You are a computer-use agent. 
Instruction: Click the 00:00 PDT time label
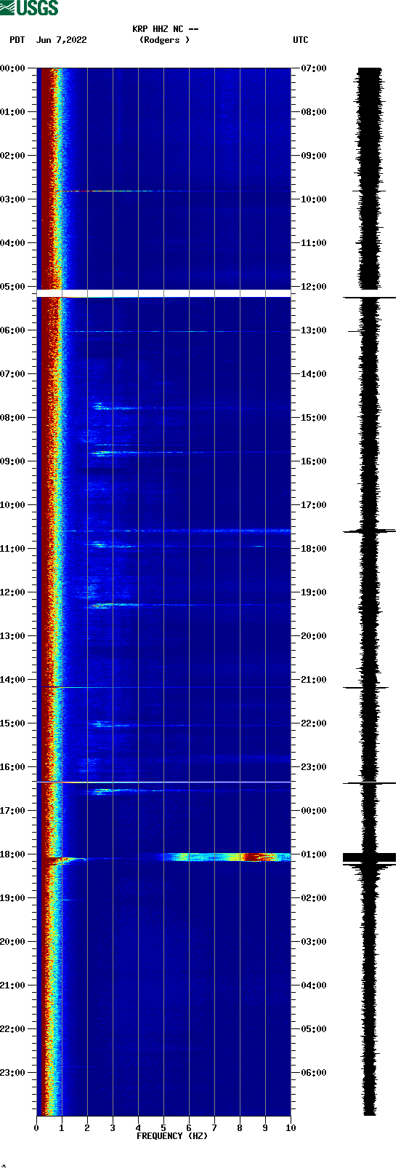point(12,68)
